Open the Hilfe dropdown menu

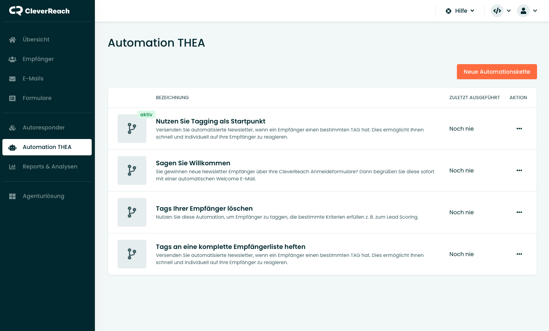[460, 11]
